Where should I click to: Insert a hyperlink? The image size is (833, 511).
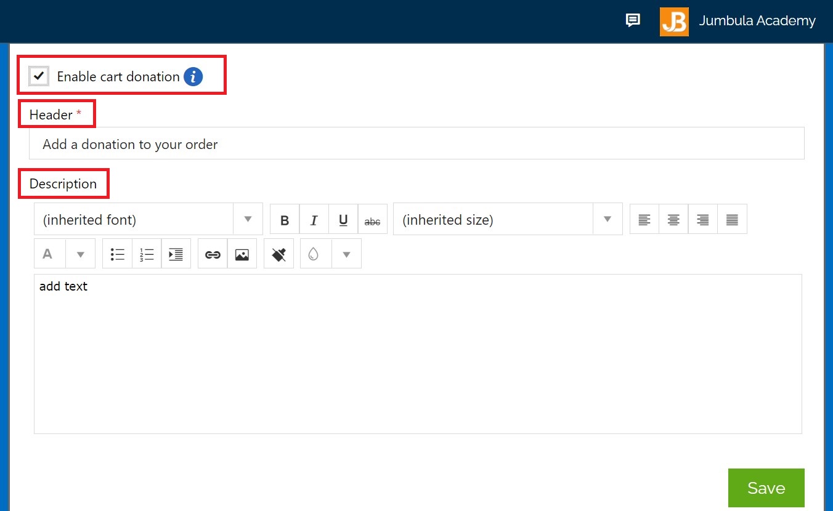(x=213, y=254)
